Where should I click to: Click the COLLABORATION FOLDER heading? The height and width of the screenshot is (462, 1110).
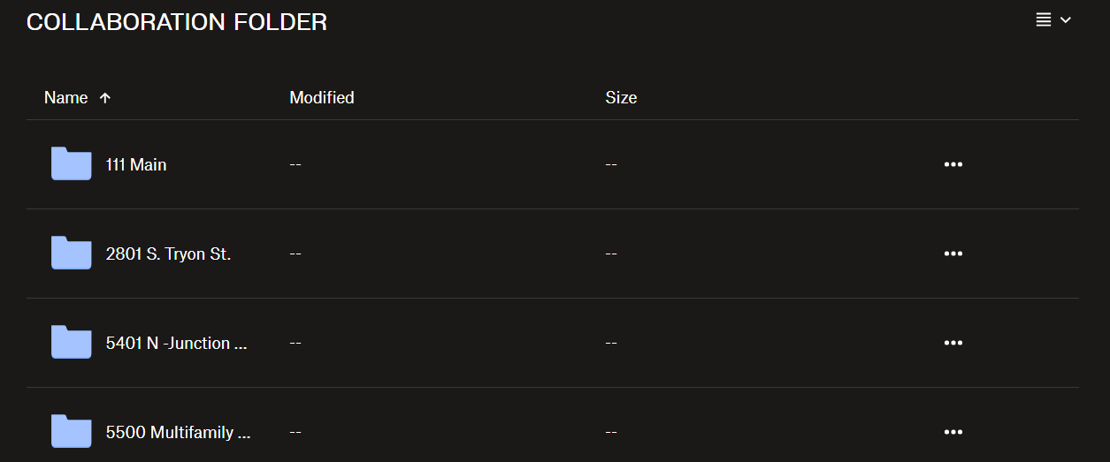click(177, 22)
